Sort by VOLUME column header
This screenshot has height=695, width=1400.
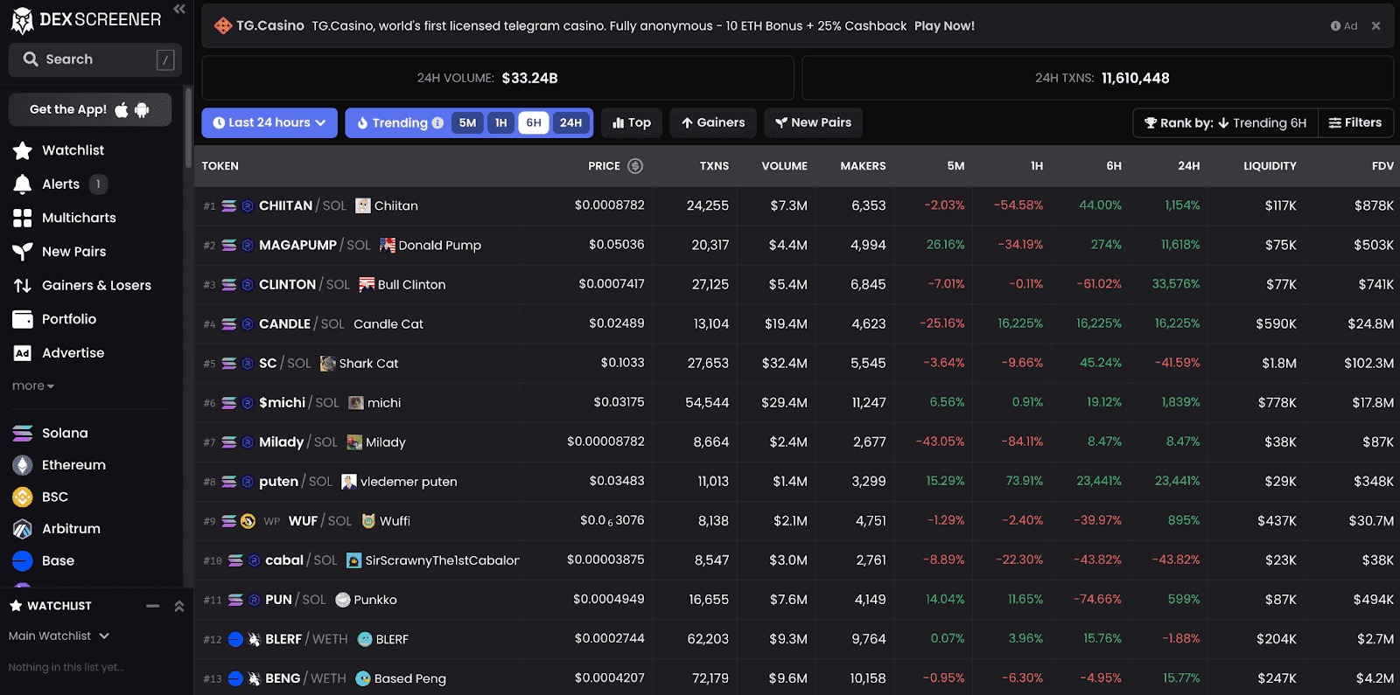click(x=784, y=166)
